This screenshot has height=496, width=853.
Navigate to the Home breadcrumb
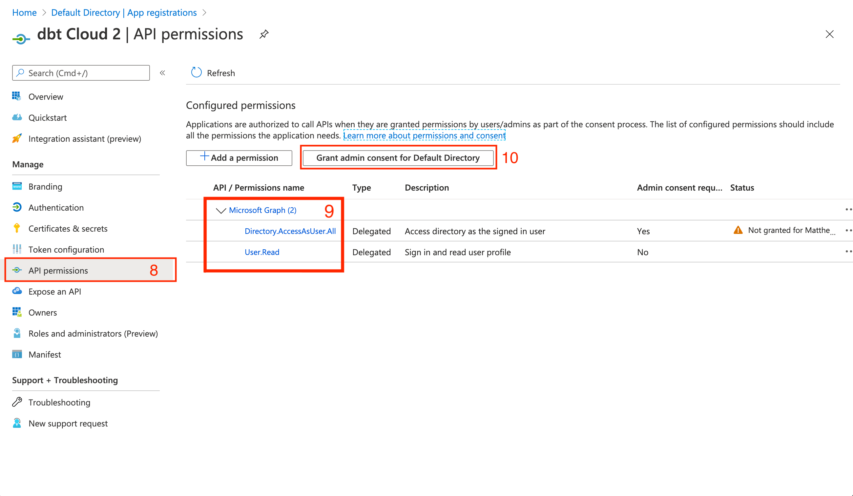pos(24,12)
